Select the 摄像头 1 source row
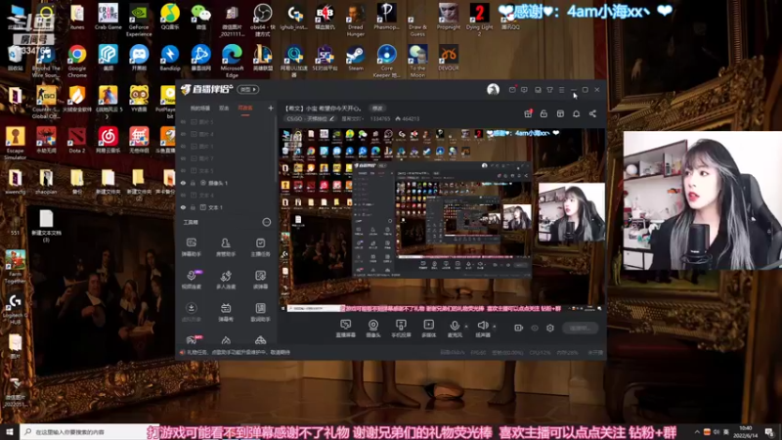The height and width of the screenshot is (440, 782). point(226,183)
